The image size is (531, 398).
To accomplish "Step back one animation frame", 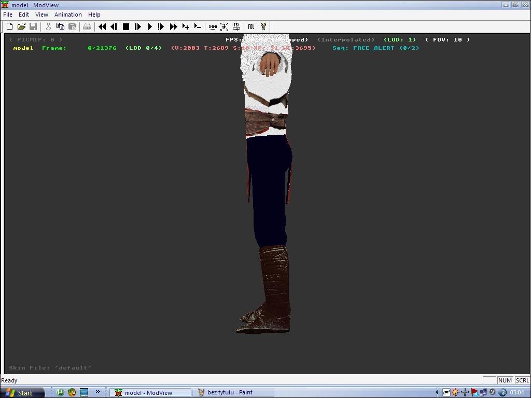I will (x=114, y=26).
